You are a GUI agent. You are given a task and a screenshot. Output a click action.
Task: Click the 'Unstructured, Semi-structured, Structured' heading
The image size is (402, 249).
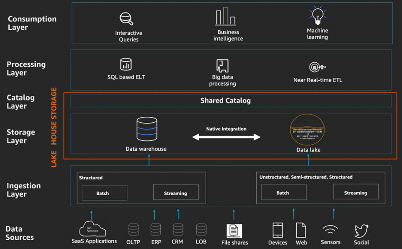click(306, 177)
